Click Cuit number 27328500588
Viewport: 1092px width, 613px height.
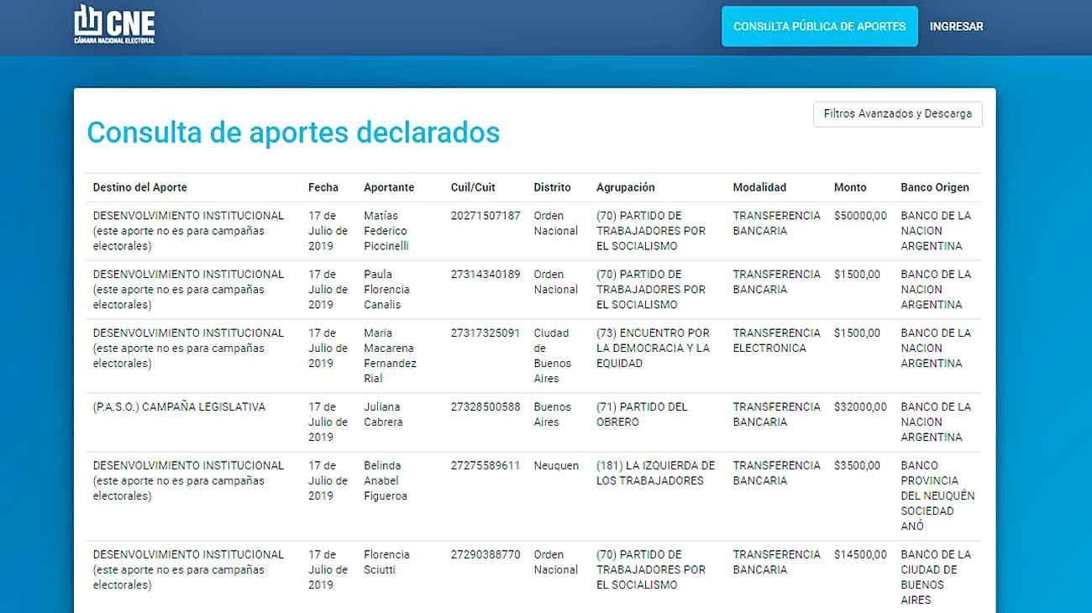point(486,407)
